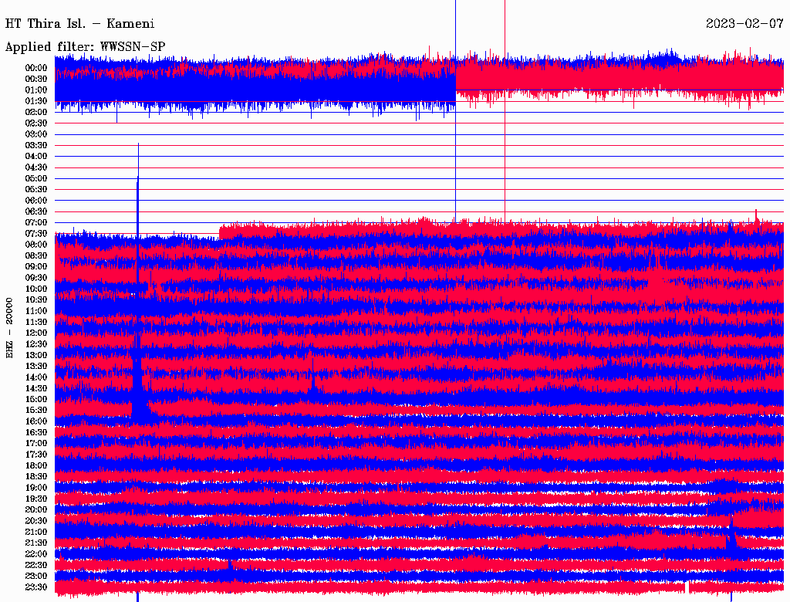Select the 02:30 time label
Screen dimensions: 790x602
click(37, 123)
